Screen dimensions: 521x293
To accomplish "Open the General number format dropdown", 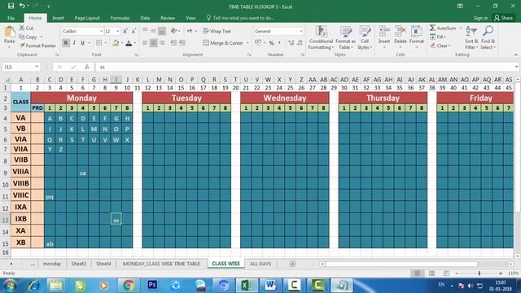I will (x=301, y=31).
